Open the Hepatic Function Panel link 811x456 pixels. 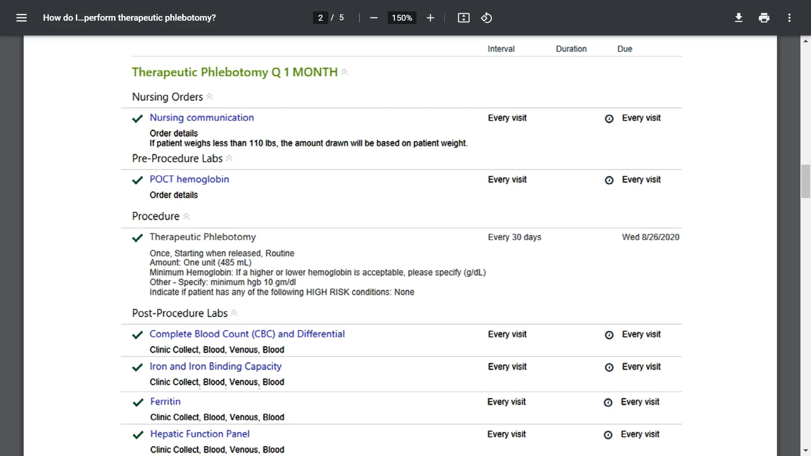pyautogui.click(x=200, y=434)
